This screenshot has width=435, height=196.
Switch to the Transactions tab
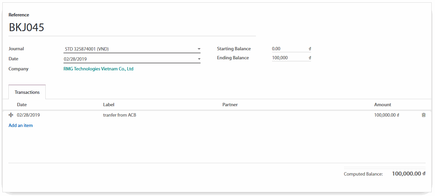click(x=27, y=92)
